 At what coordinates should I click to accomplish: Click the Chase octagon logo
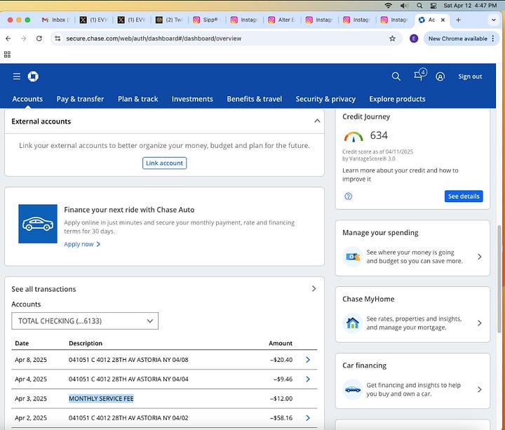click(33, 76)
